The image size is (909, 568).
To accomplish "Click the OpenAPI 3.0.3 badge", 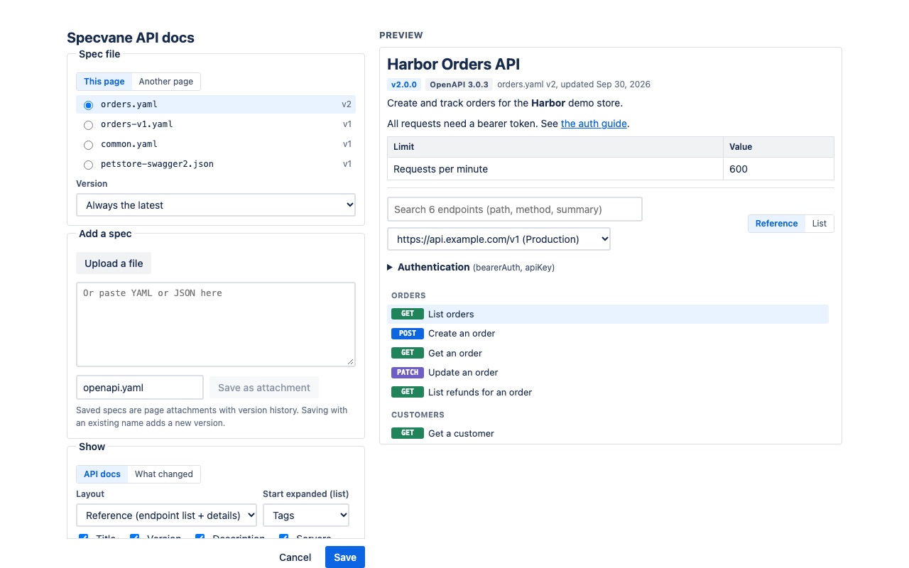I will click(459, 84).
